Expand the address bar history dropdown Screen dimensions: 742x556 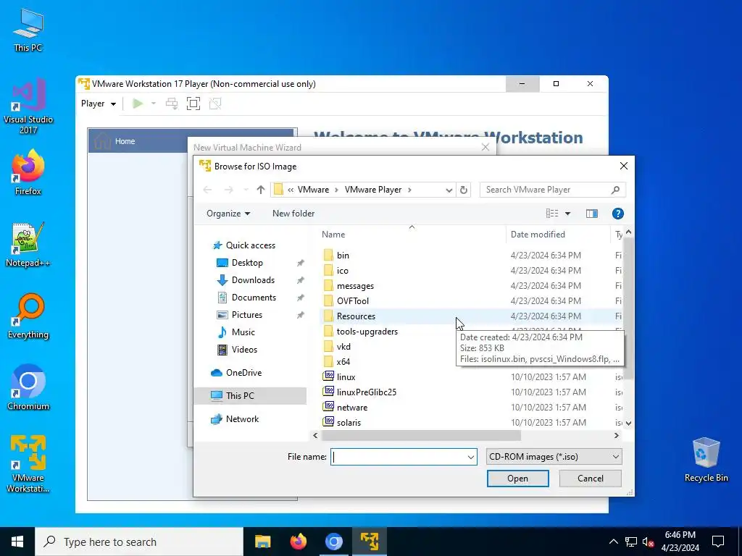point(449,190)
